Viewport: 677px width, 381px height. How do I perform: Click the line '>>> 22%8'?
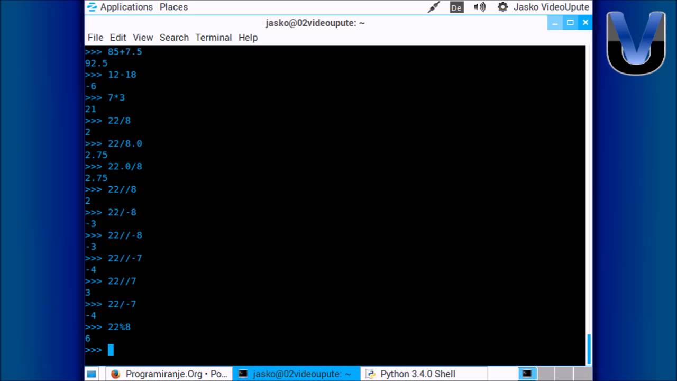tap(108, 327)
